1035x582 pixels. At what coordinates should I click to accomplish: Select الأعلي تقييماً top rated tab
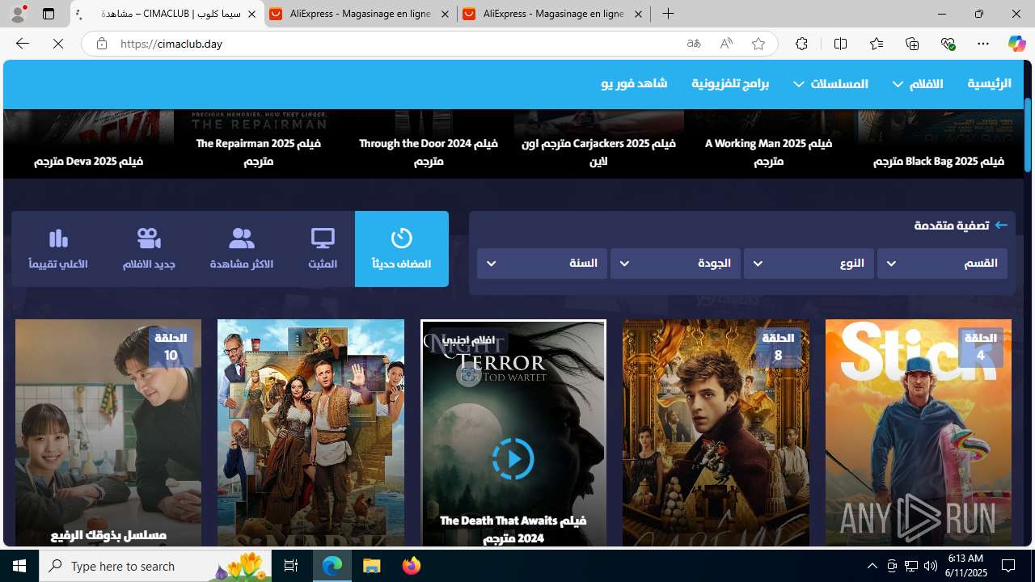pos(58,249)
